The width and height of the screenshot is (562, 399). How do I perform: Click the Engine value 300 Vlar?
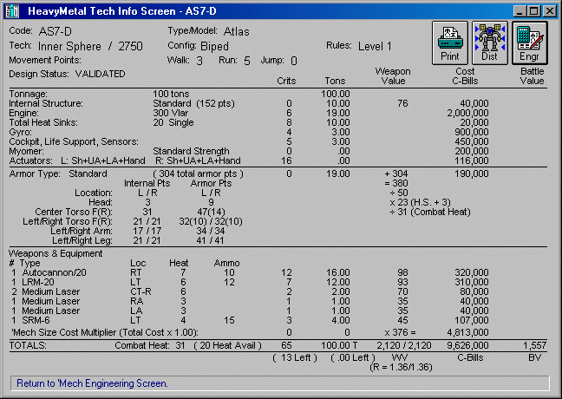click(x=171, y=113)
